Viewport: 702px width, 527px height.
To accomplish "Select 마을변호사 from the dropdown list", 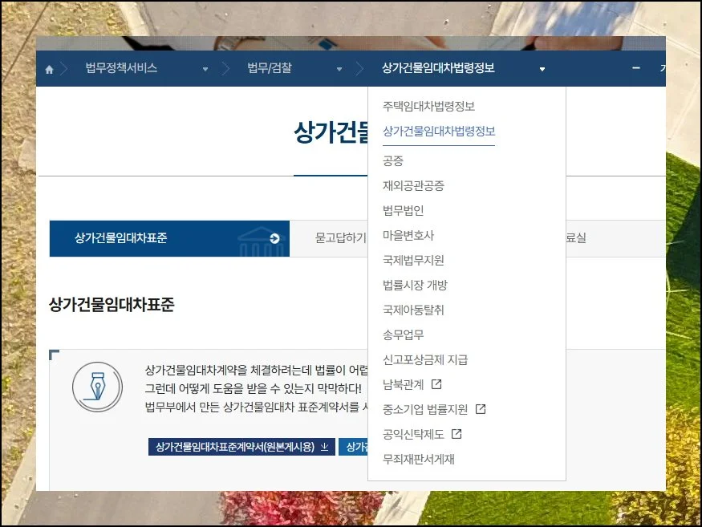I will pos(408,236).
